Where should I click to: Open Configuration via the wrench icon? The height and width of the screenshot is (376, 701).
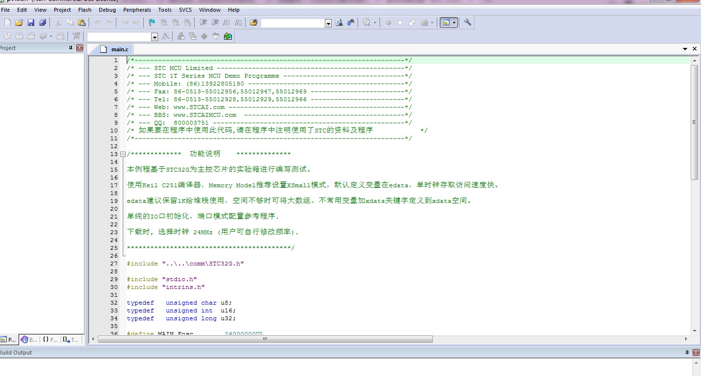pos(467,22)
